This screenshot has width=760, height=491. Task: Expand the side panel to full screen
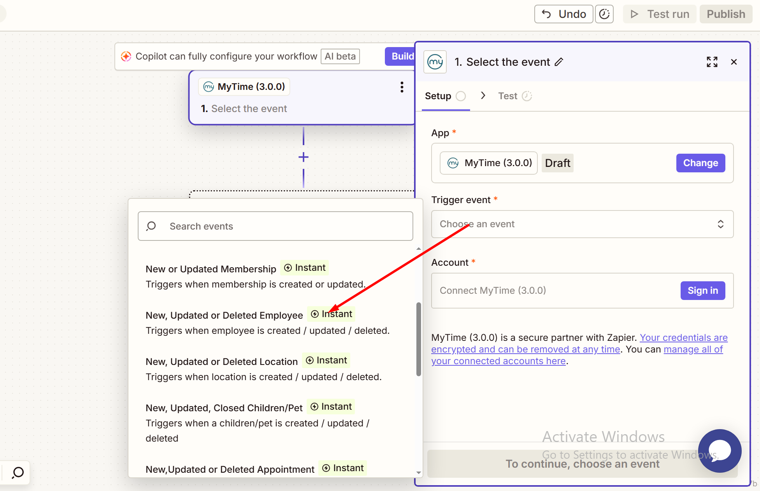point(712,62)
